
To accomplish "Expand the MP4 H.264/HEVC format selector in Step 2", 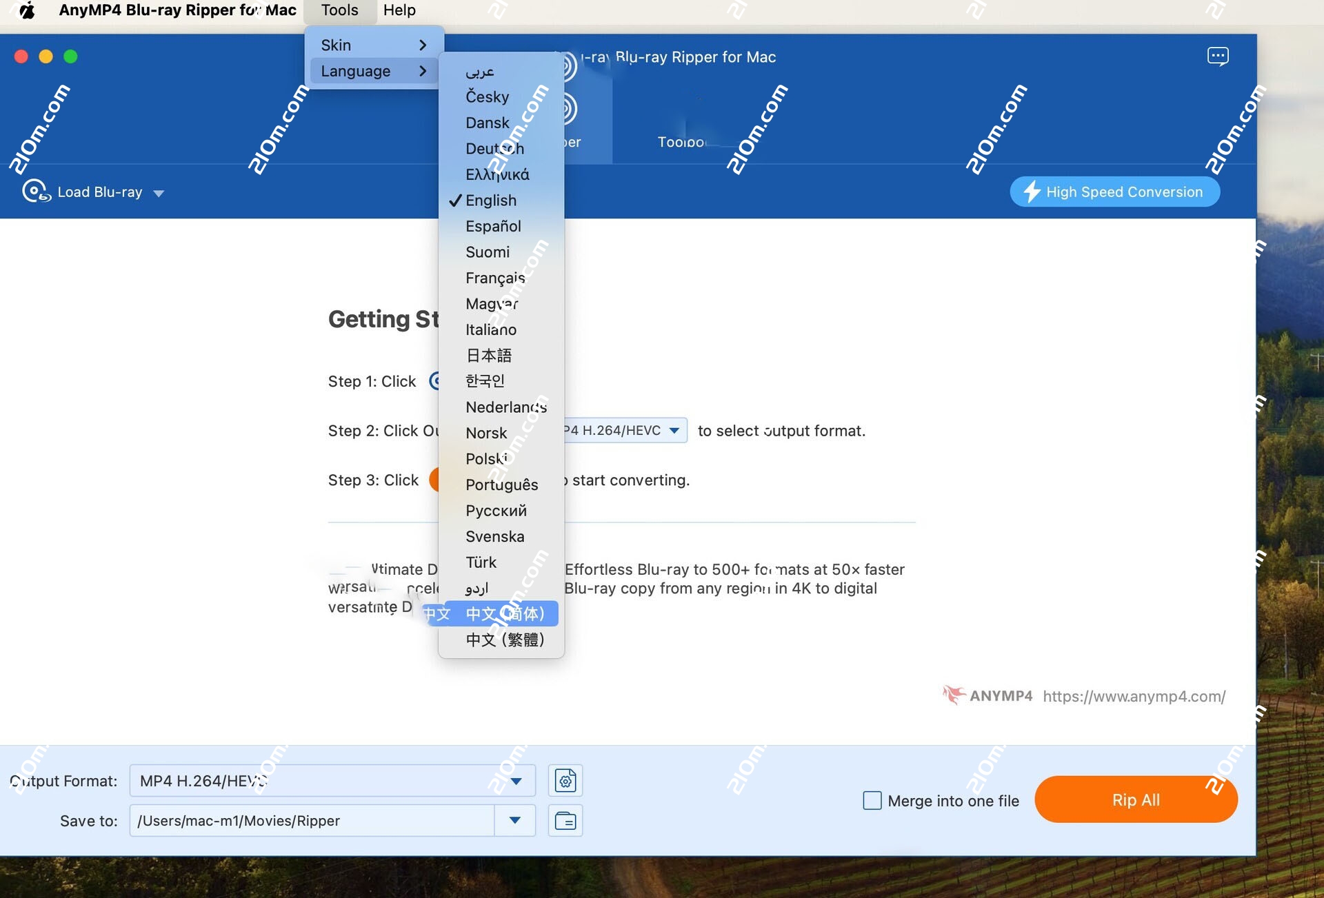I will (674, 430).
